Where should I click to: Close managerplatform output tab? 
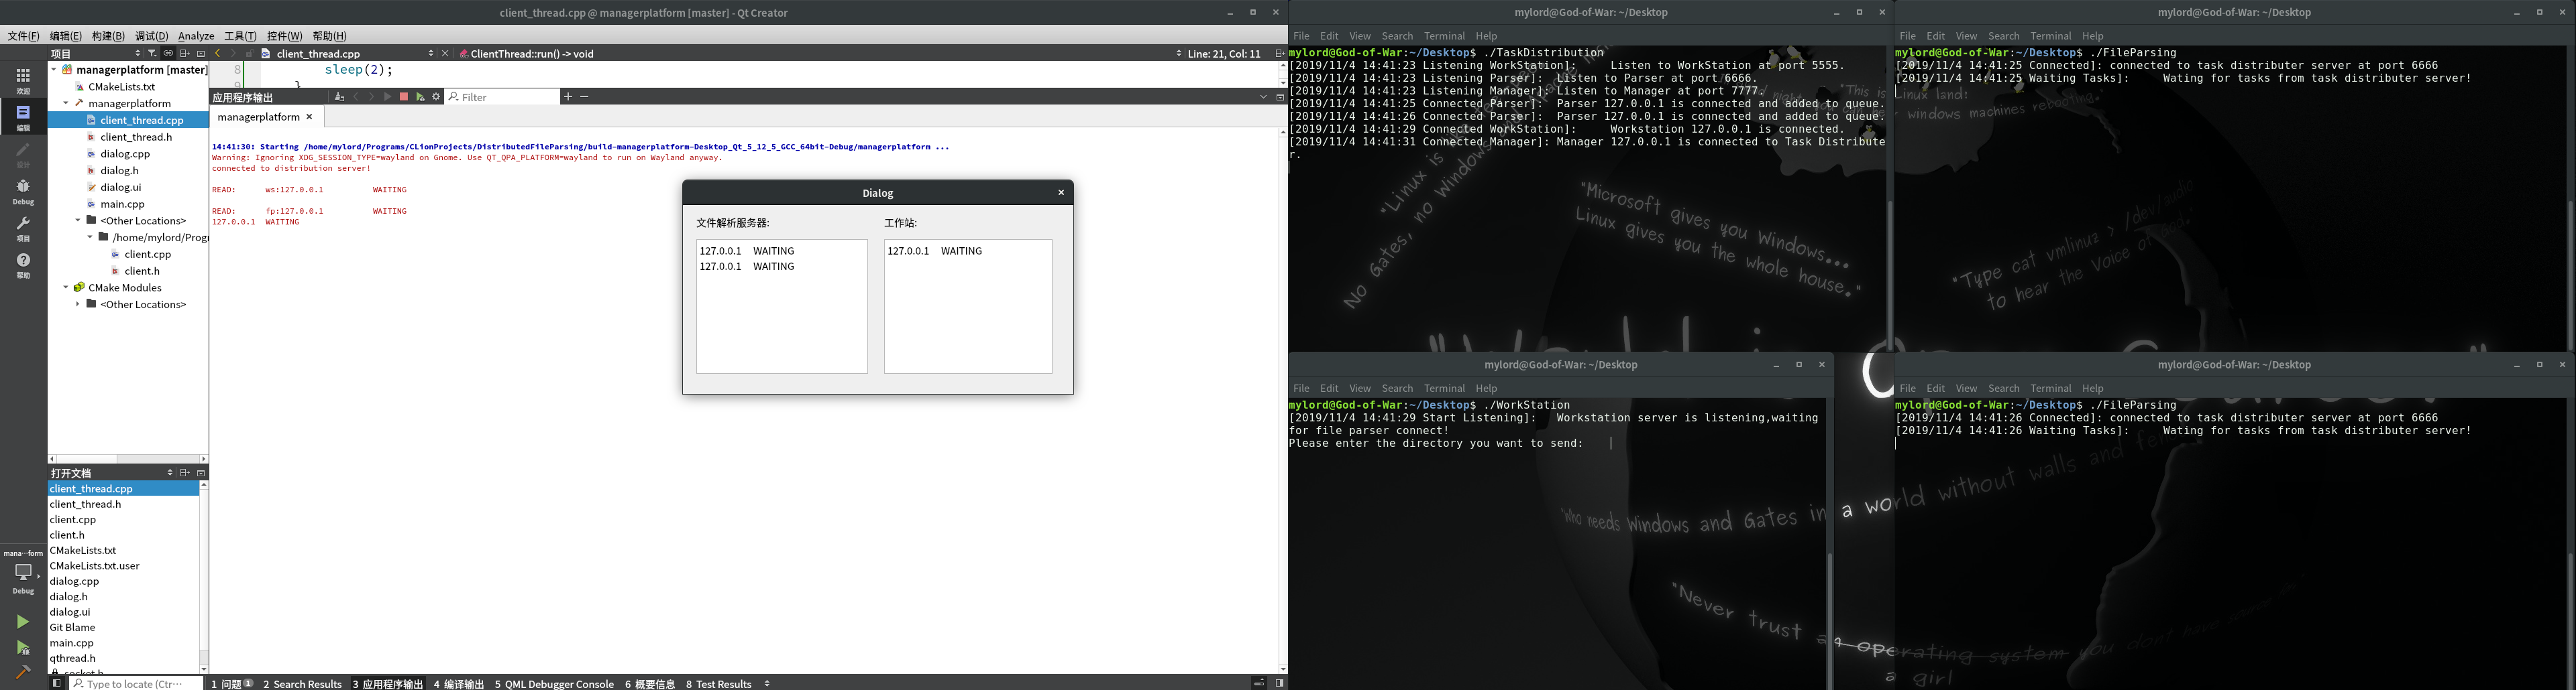(x=309, y=117)
